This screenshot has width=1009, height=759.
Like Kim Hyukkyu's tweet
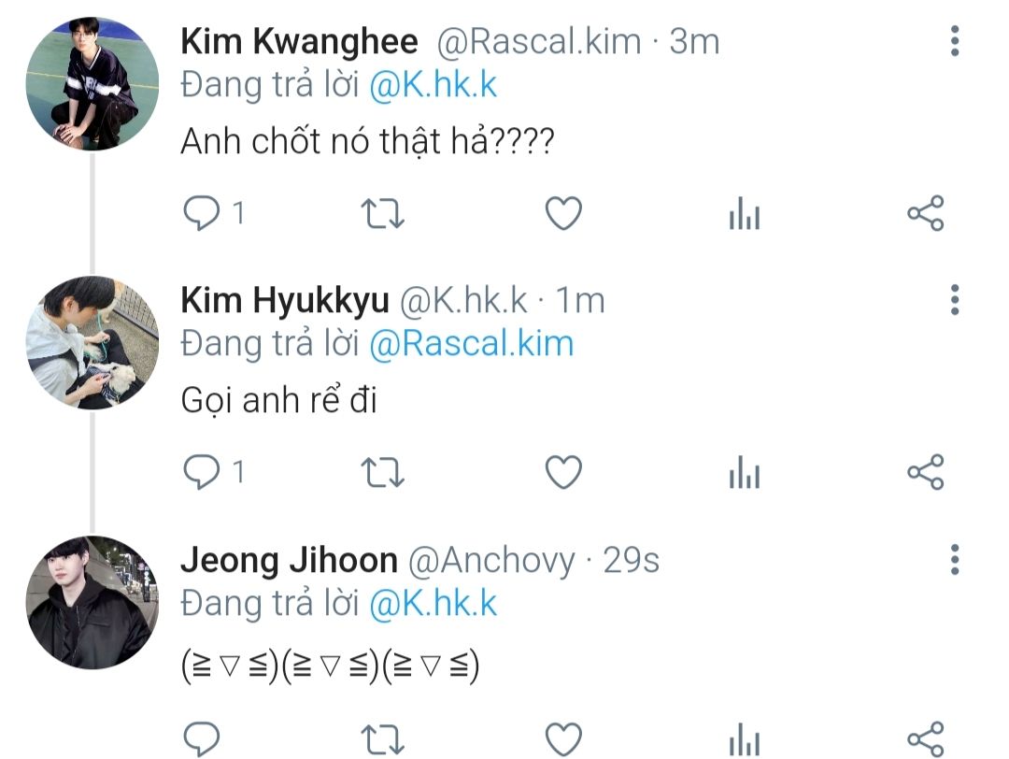click(563, 473)
